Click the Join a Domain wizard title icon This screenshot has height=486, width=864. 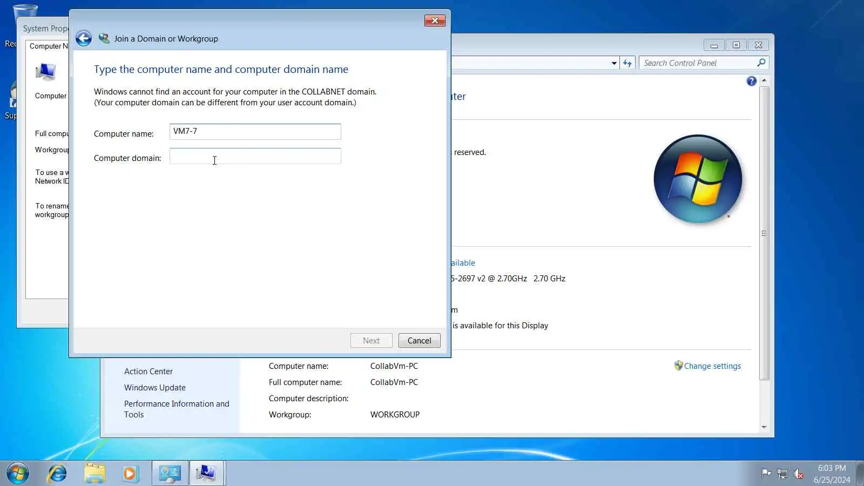(104, 38)
